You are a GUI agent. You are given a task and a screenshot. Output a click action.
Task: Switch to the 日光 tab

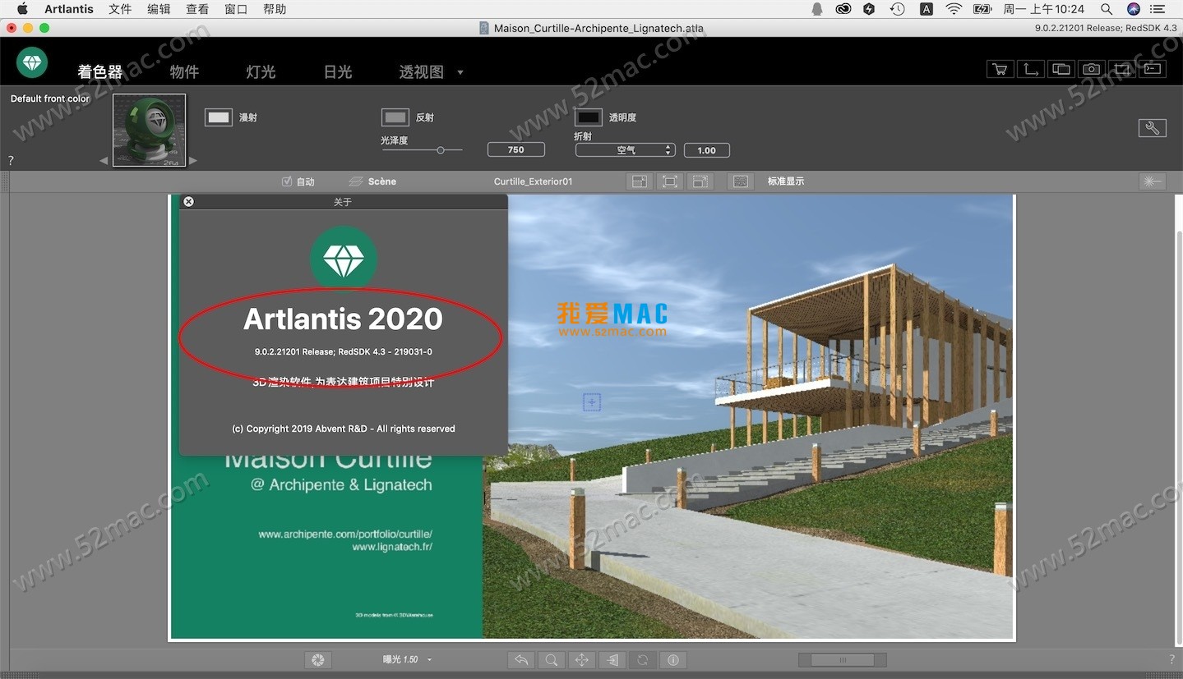click(x=338, y=72)
